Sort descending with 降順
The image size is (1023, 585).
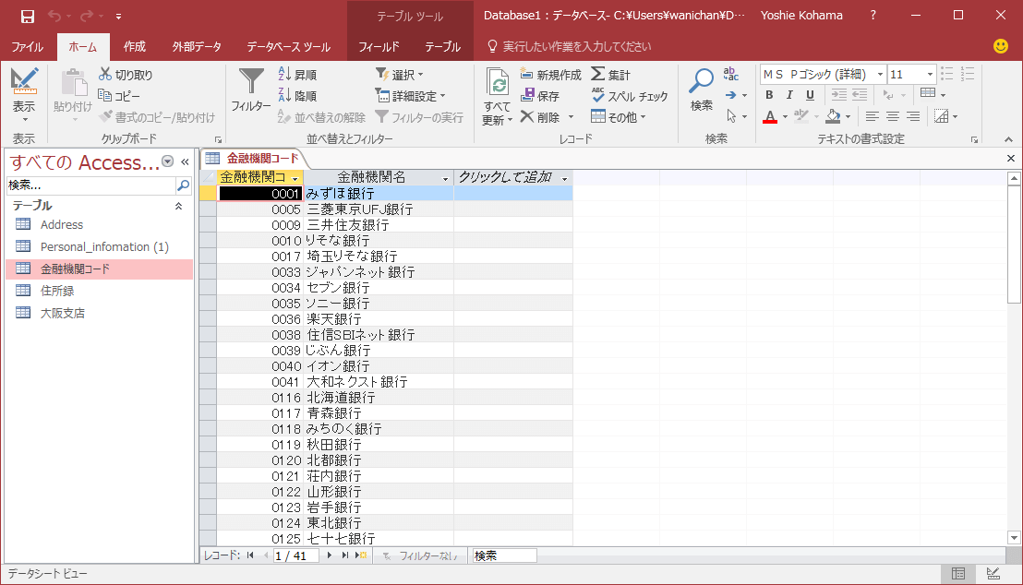[x=297, y=96]
